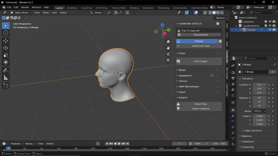The height and width of the screenshot is (156, 278).
Task: Open the Render menu
Action: tap(25, 7)
